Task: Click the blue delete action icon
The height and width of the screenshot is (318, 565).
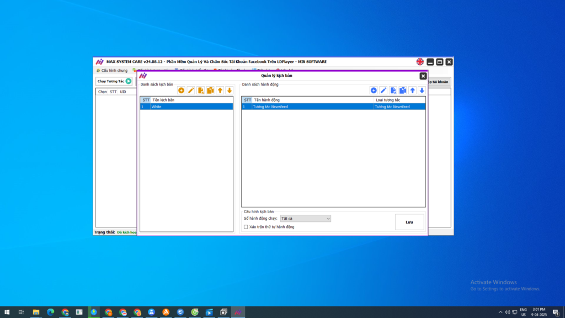Action: 393,90
